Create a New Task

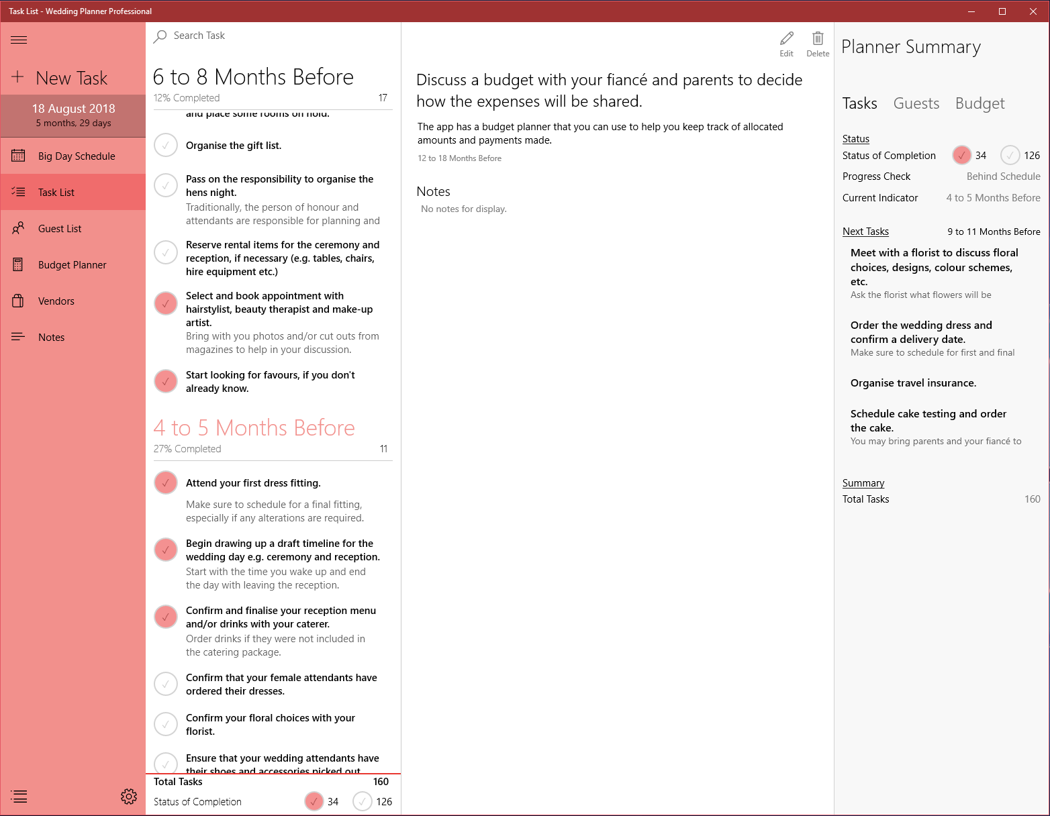[x=73, y=78]
